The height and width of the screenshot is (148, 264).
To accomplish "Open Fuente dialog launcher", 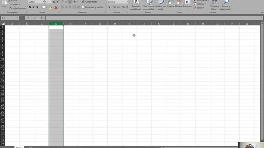I will tap(59, 12).
